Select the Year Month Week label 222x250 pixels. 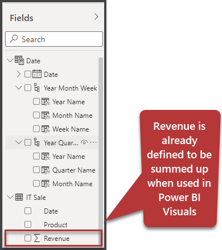(70, 88)
